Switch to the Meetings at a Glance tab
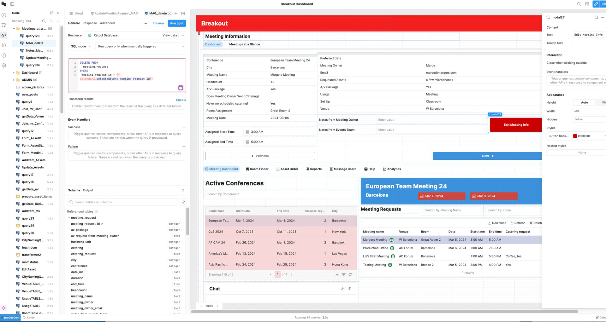The image size is (606, 322). pyautogui.click(x=244, y=44)
